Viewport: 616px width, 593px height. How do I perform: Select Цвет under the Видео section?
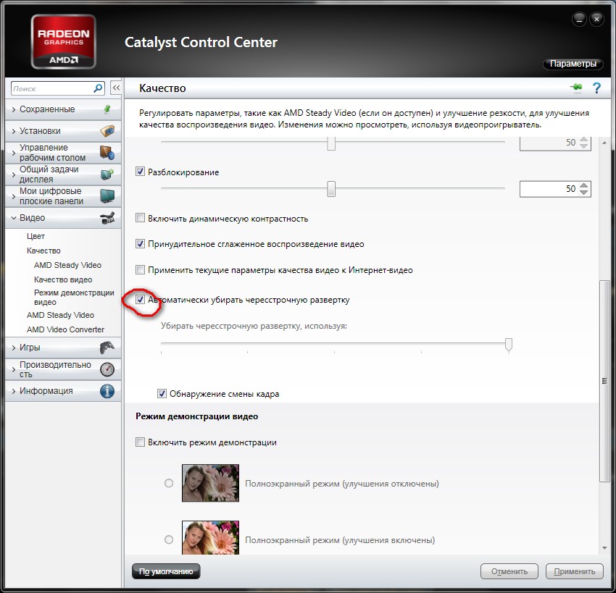36,236
